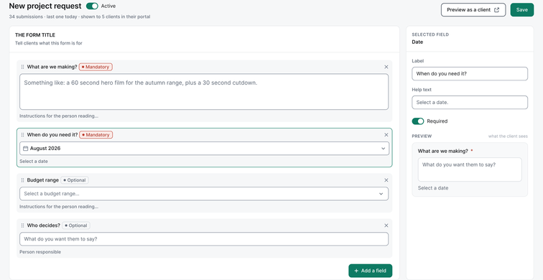Image resolution: width=543 pixels, height=280 pixels.
Task: Click the SELECTED FIELD Date header
Action: tap(430, 39)
